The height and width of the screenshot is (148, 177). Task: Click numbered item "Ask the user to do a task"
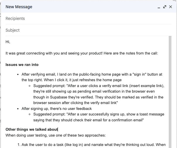coord(88,145)
